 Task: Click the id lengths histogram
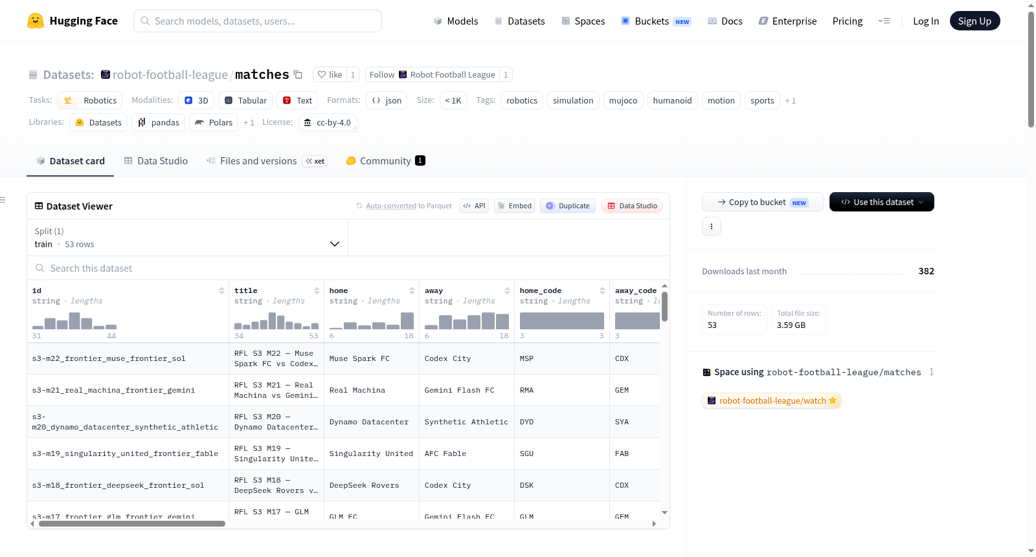(x=74, y=321)
